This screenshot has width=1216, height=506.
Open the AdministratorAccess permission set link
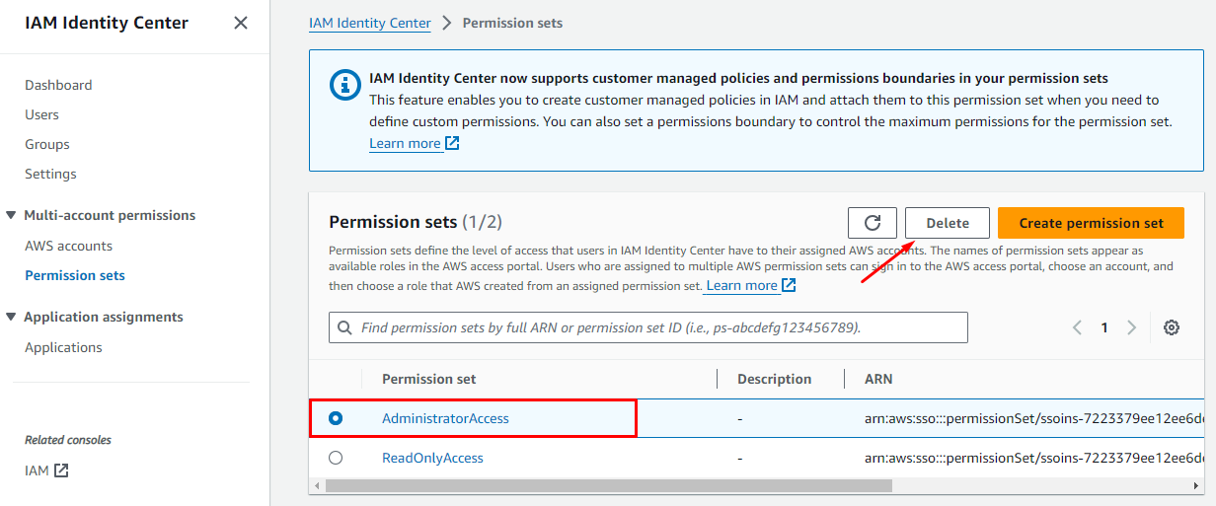[445, 418]
